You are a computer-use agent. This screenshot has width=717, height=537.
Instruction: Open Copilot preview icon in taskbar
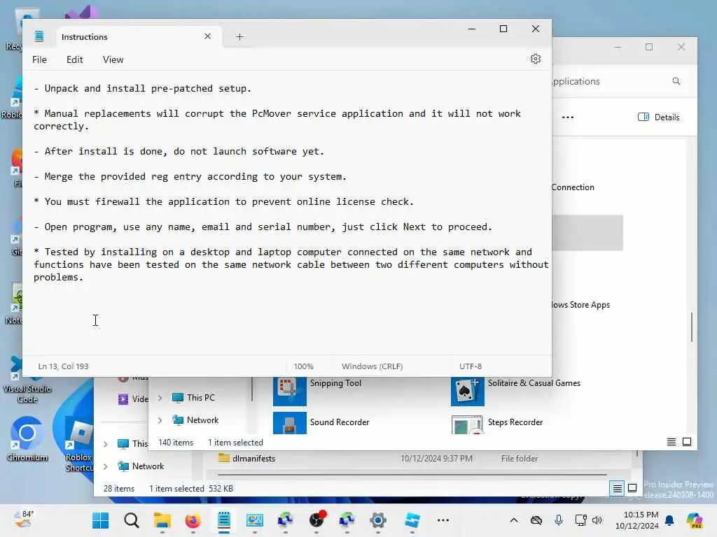(695, 520)
